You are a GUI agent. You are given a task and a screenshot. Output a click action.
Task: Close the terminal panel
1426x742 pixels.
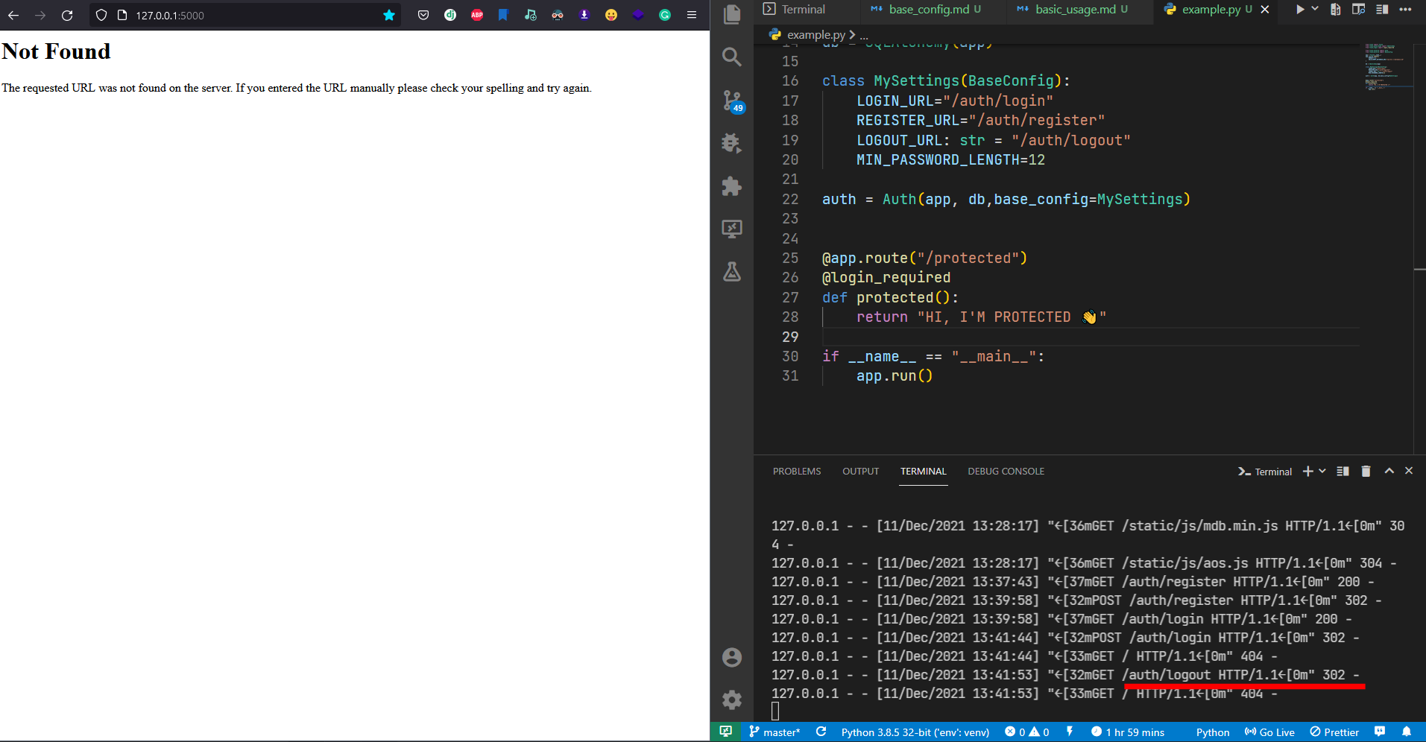[1409, 471]
